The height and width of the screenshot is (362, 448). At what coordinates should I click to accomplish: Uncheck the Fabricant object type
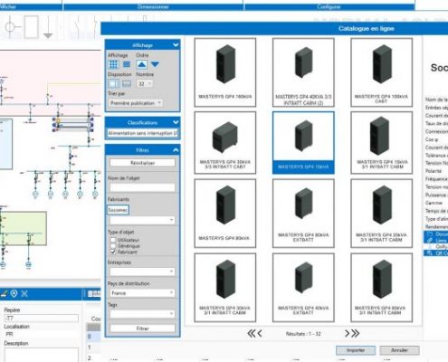[113, 252]
